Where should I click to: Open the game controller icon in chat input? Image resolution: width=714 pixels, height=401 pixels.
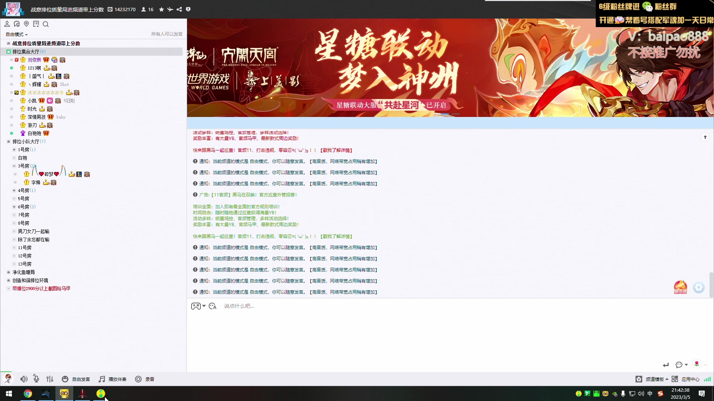click(196, 306)
